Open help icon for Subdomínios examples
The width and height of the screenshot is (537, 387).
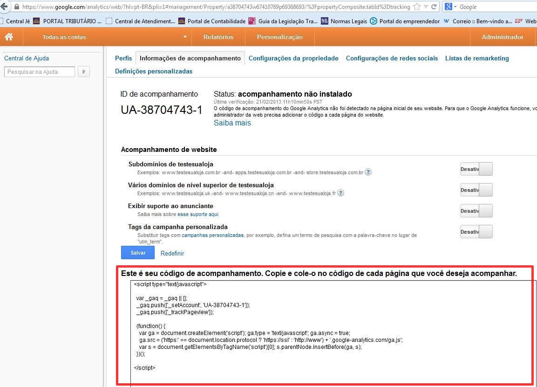pyautogui.click(x=368, y=172)
